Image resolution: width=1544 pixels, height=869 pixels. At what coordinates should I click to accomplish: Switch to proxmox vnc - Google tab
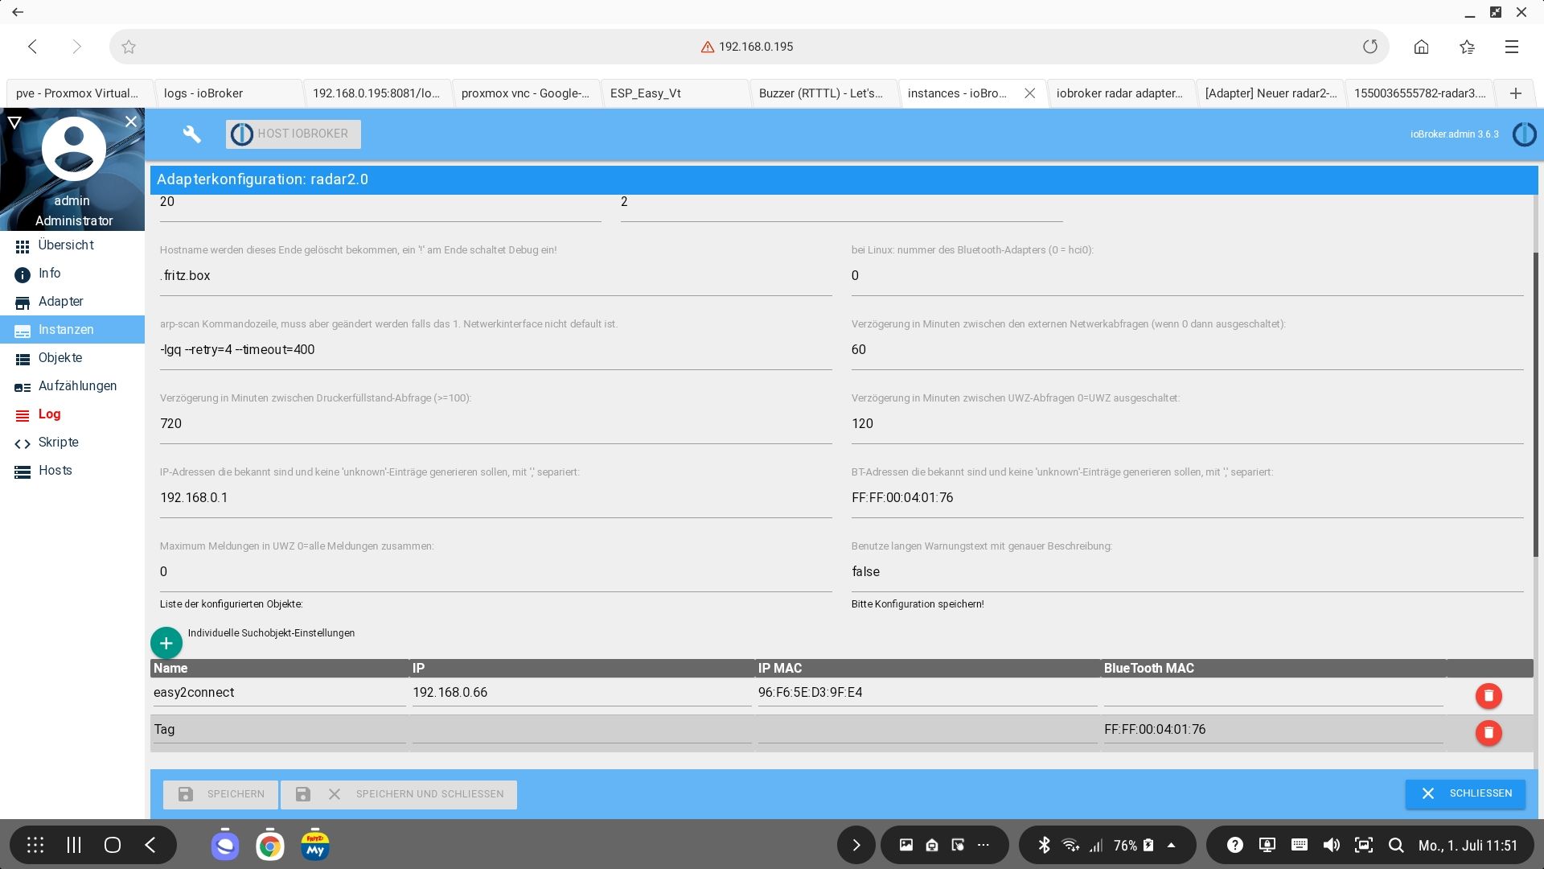click(526, 93)
